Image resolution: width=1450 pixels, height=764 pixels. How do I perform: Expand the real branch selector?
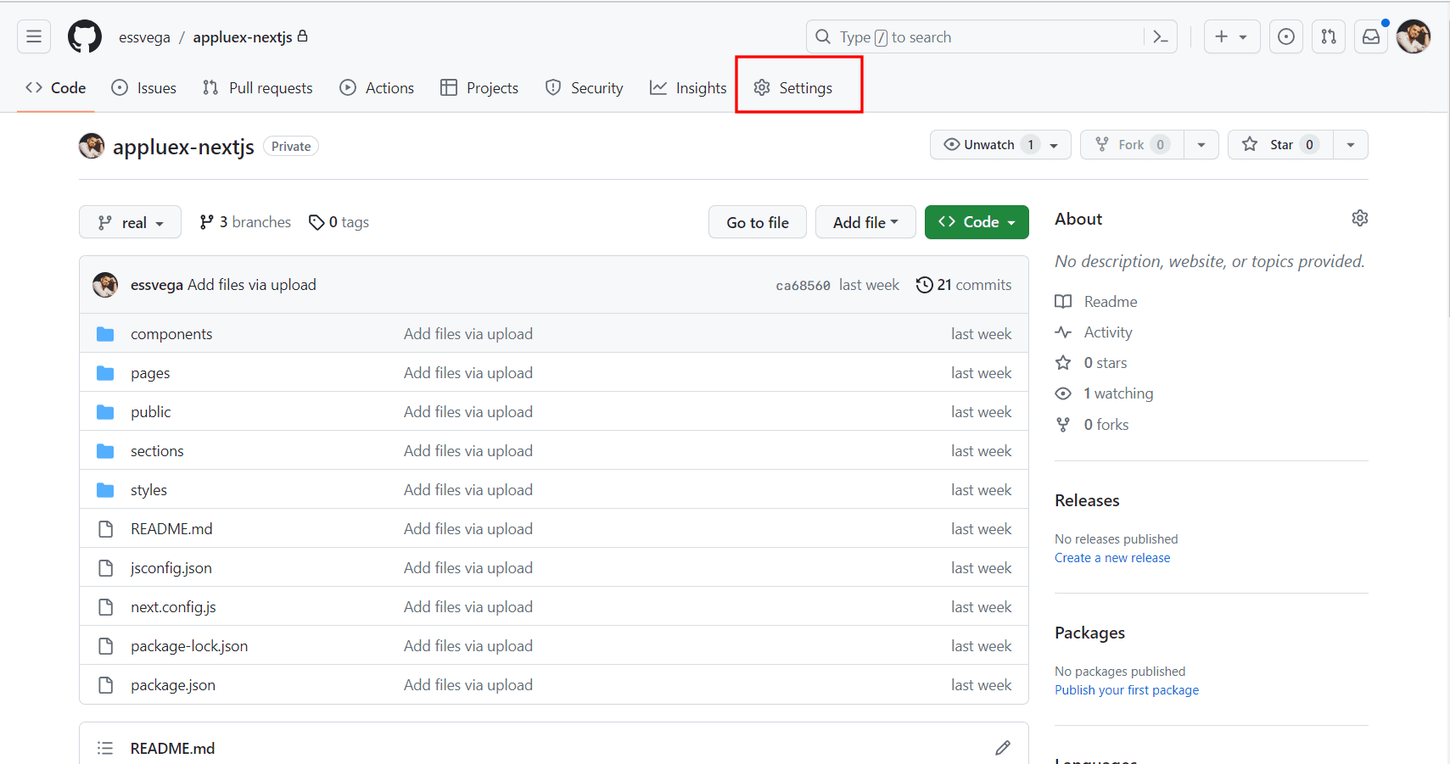click(130, 222)
